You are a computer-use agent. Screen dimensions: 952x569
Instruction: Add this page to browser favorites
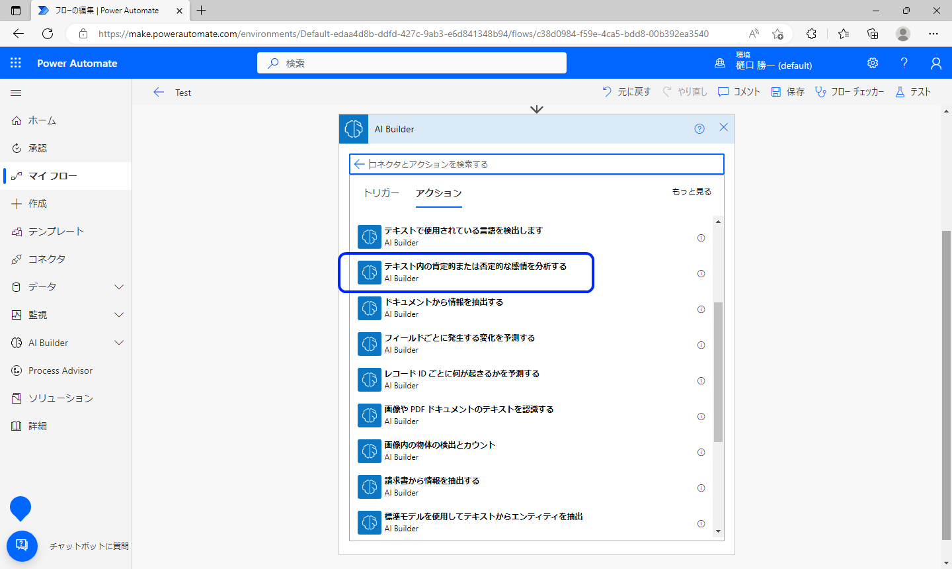pyautogui.click(x=777, y=34)
